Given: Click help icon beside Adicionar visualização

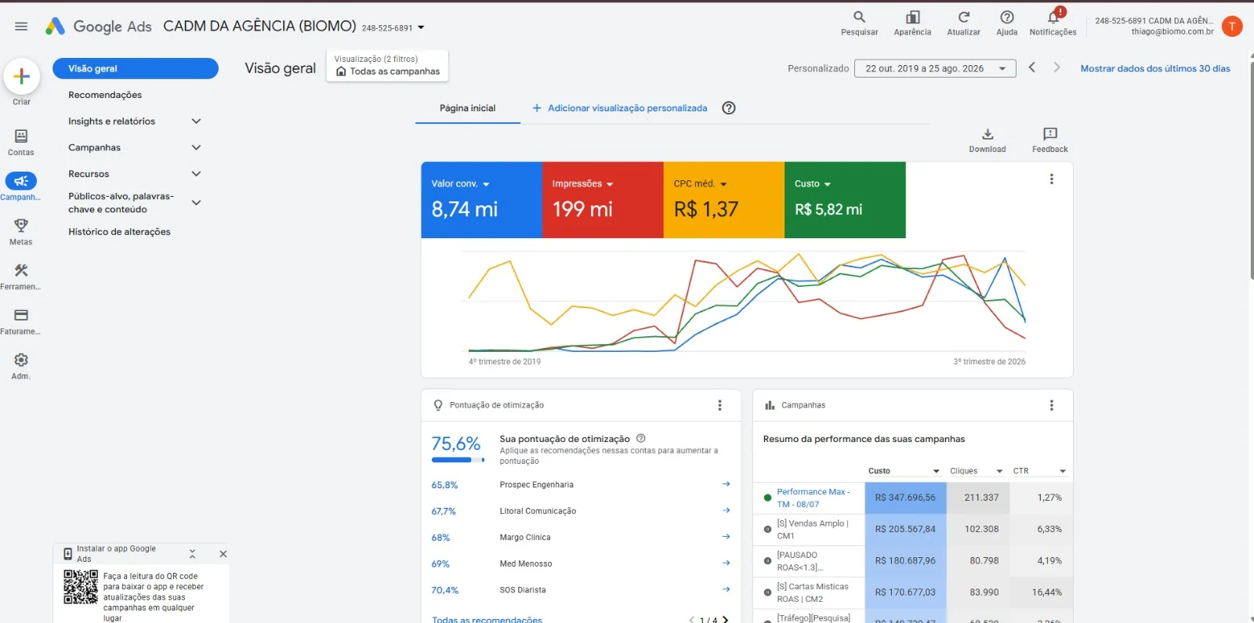Looking at the screenshot, I should [x=729, y=108].
